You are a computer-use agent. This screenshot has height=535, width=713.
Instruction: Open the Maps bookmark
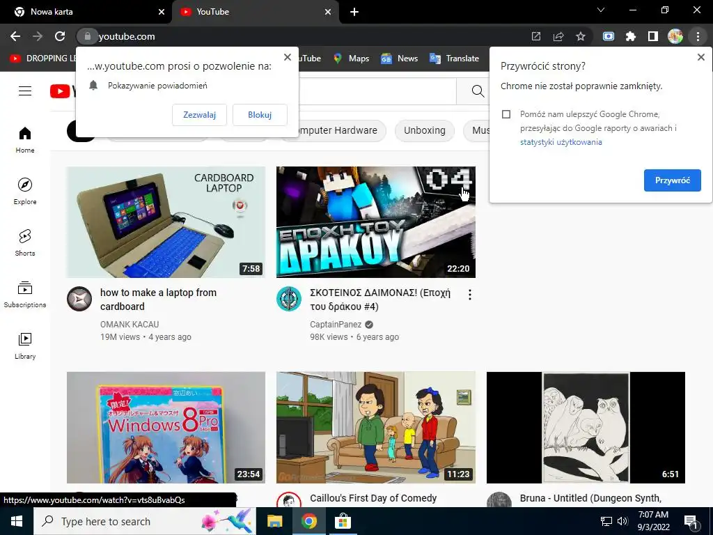pos(352,59)
